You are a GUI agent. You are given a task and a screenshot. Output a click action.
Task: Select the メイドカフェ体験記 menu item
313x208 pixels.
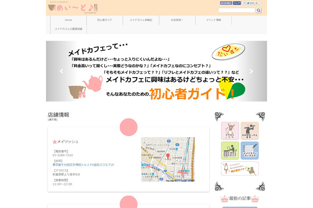click(141, 20)
